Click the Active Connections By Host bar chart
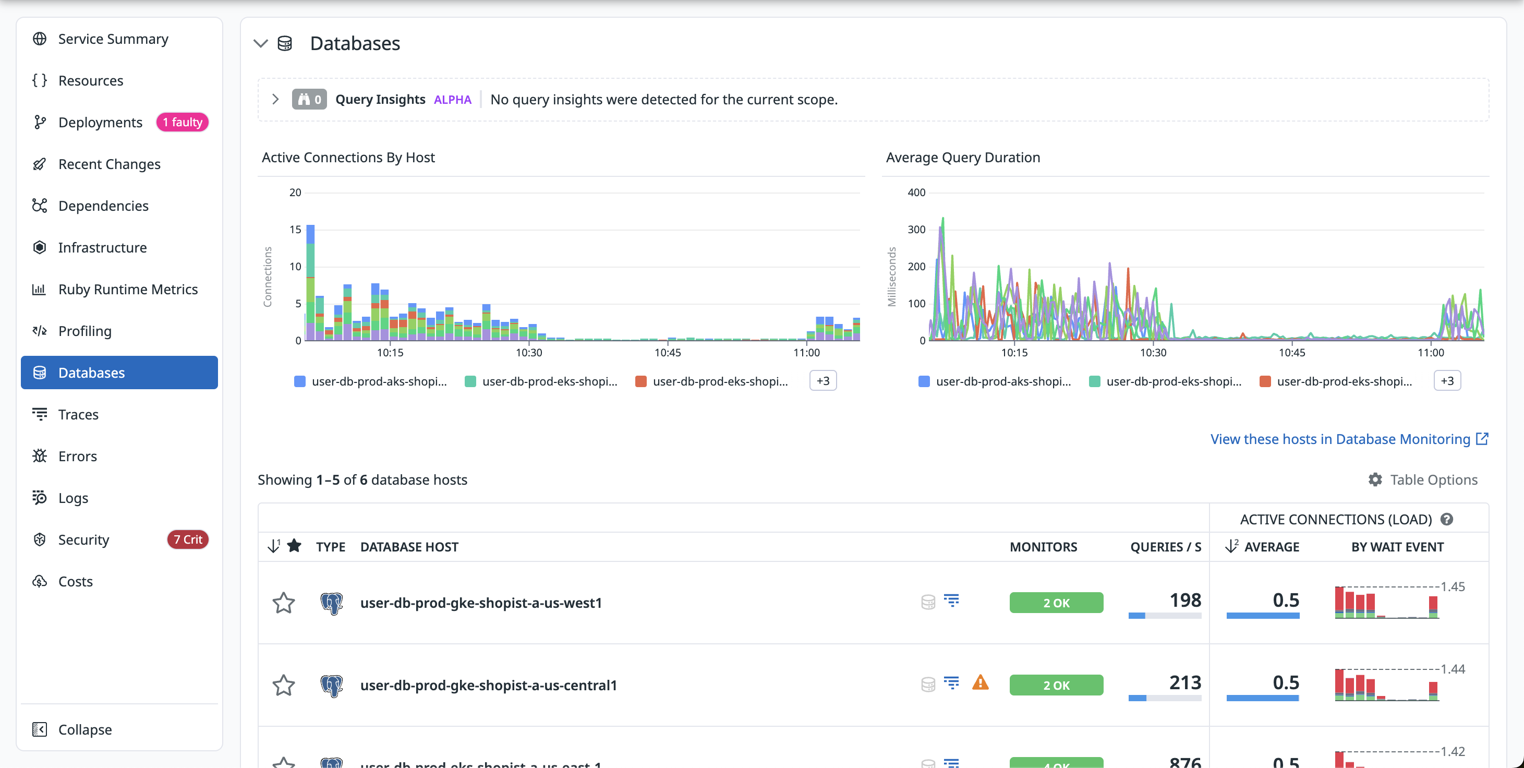This screenshot has height=768, width=1524. [583, 266]
